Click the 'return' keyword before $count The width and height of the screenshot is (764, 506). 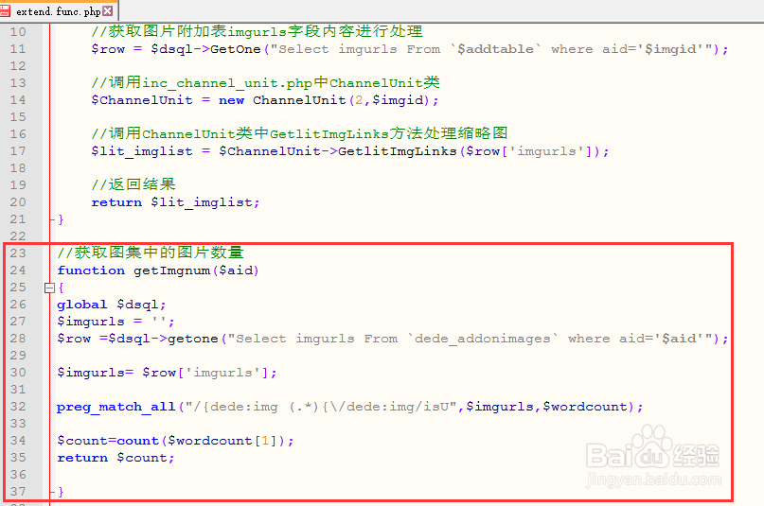(x=82, y=458)
